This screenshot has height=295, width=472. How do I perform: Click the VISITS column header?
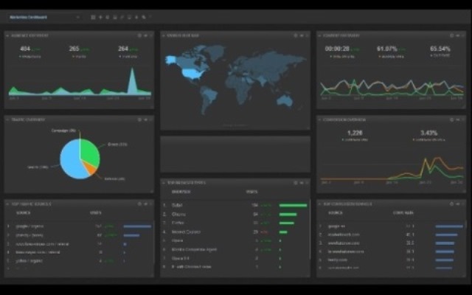(251, 192)
